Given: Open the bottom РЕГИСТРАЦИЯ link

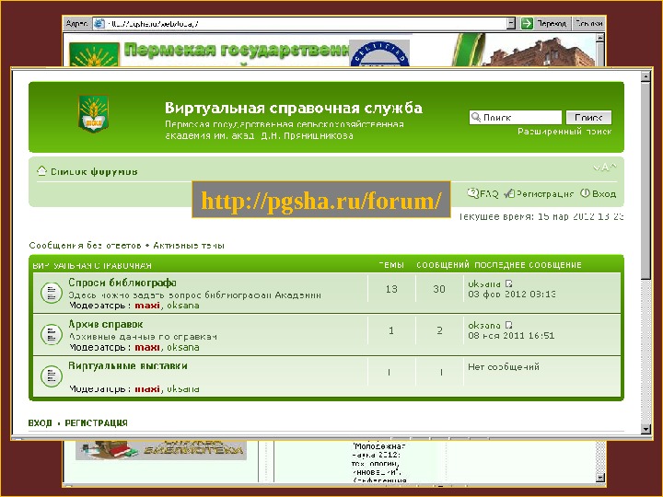Looking at the screenshot, I should tap(96, 423).
